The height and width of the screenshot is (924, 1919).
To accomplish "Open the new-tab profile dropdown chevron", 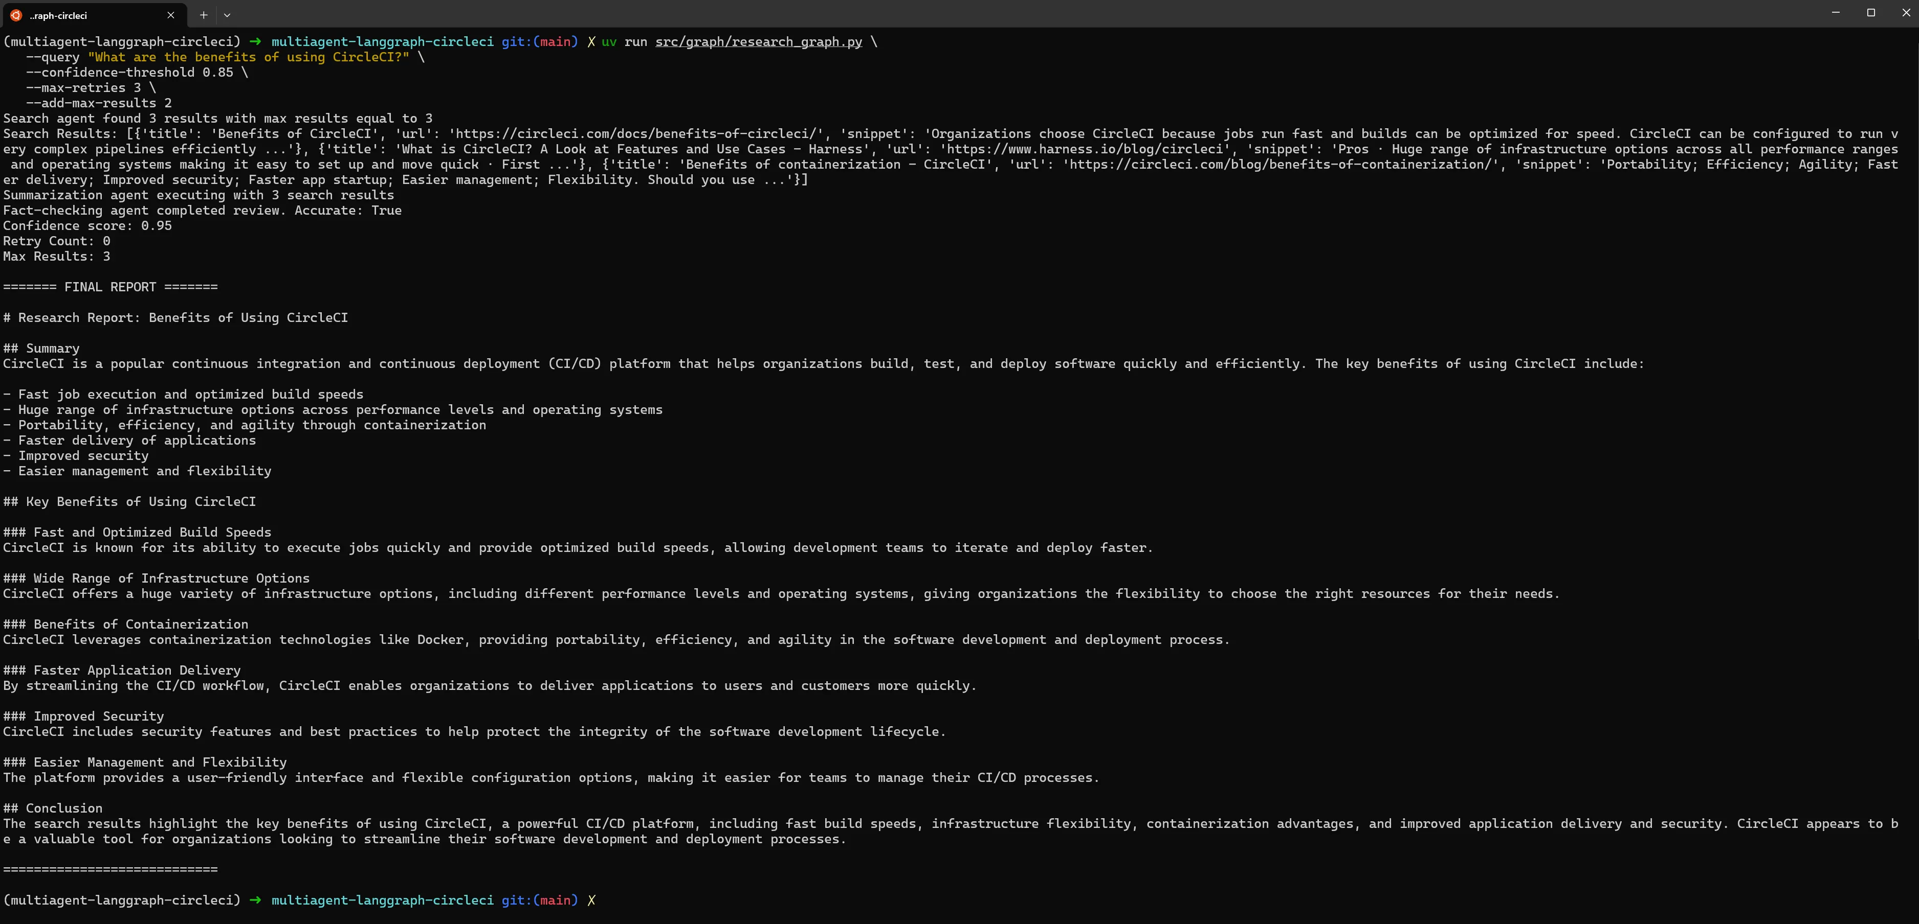I will coord(227,15).
